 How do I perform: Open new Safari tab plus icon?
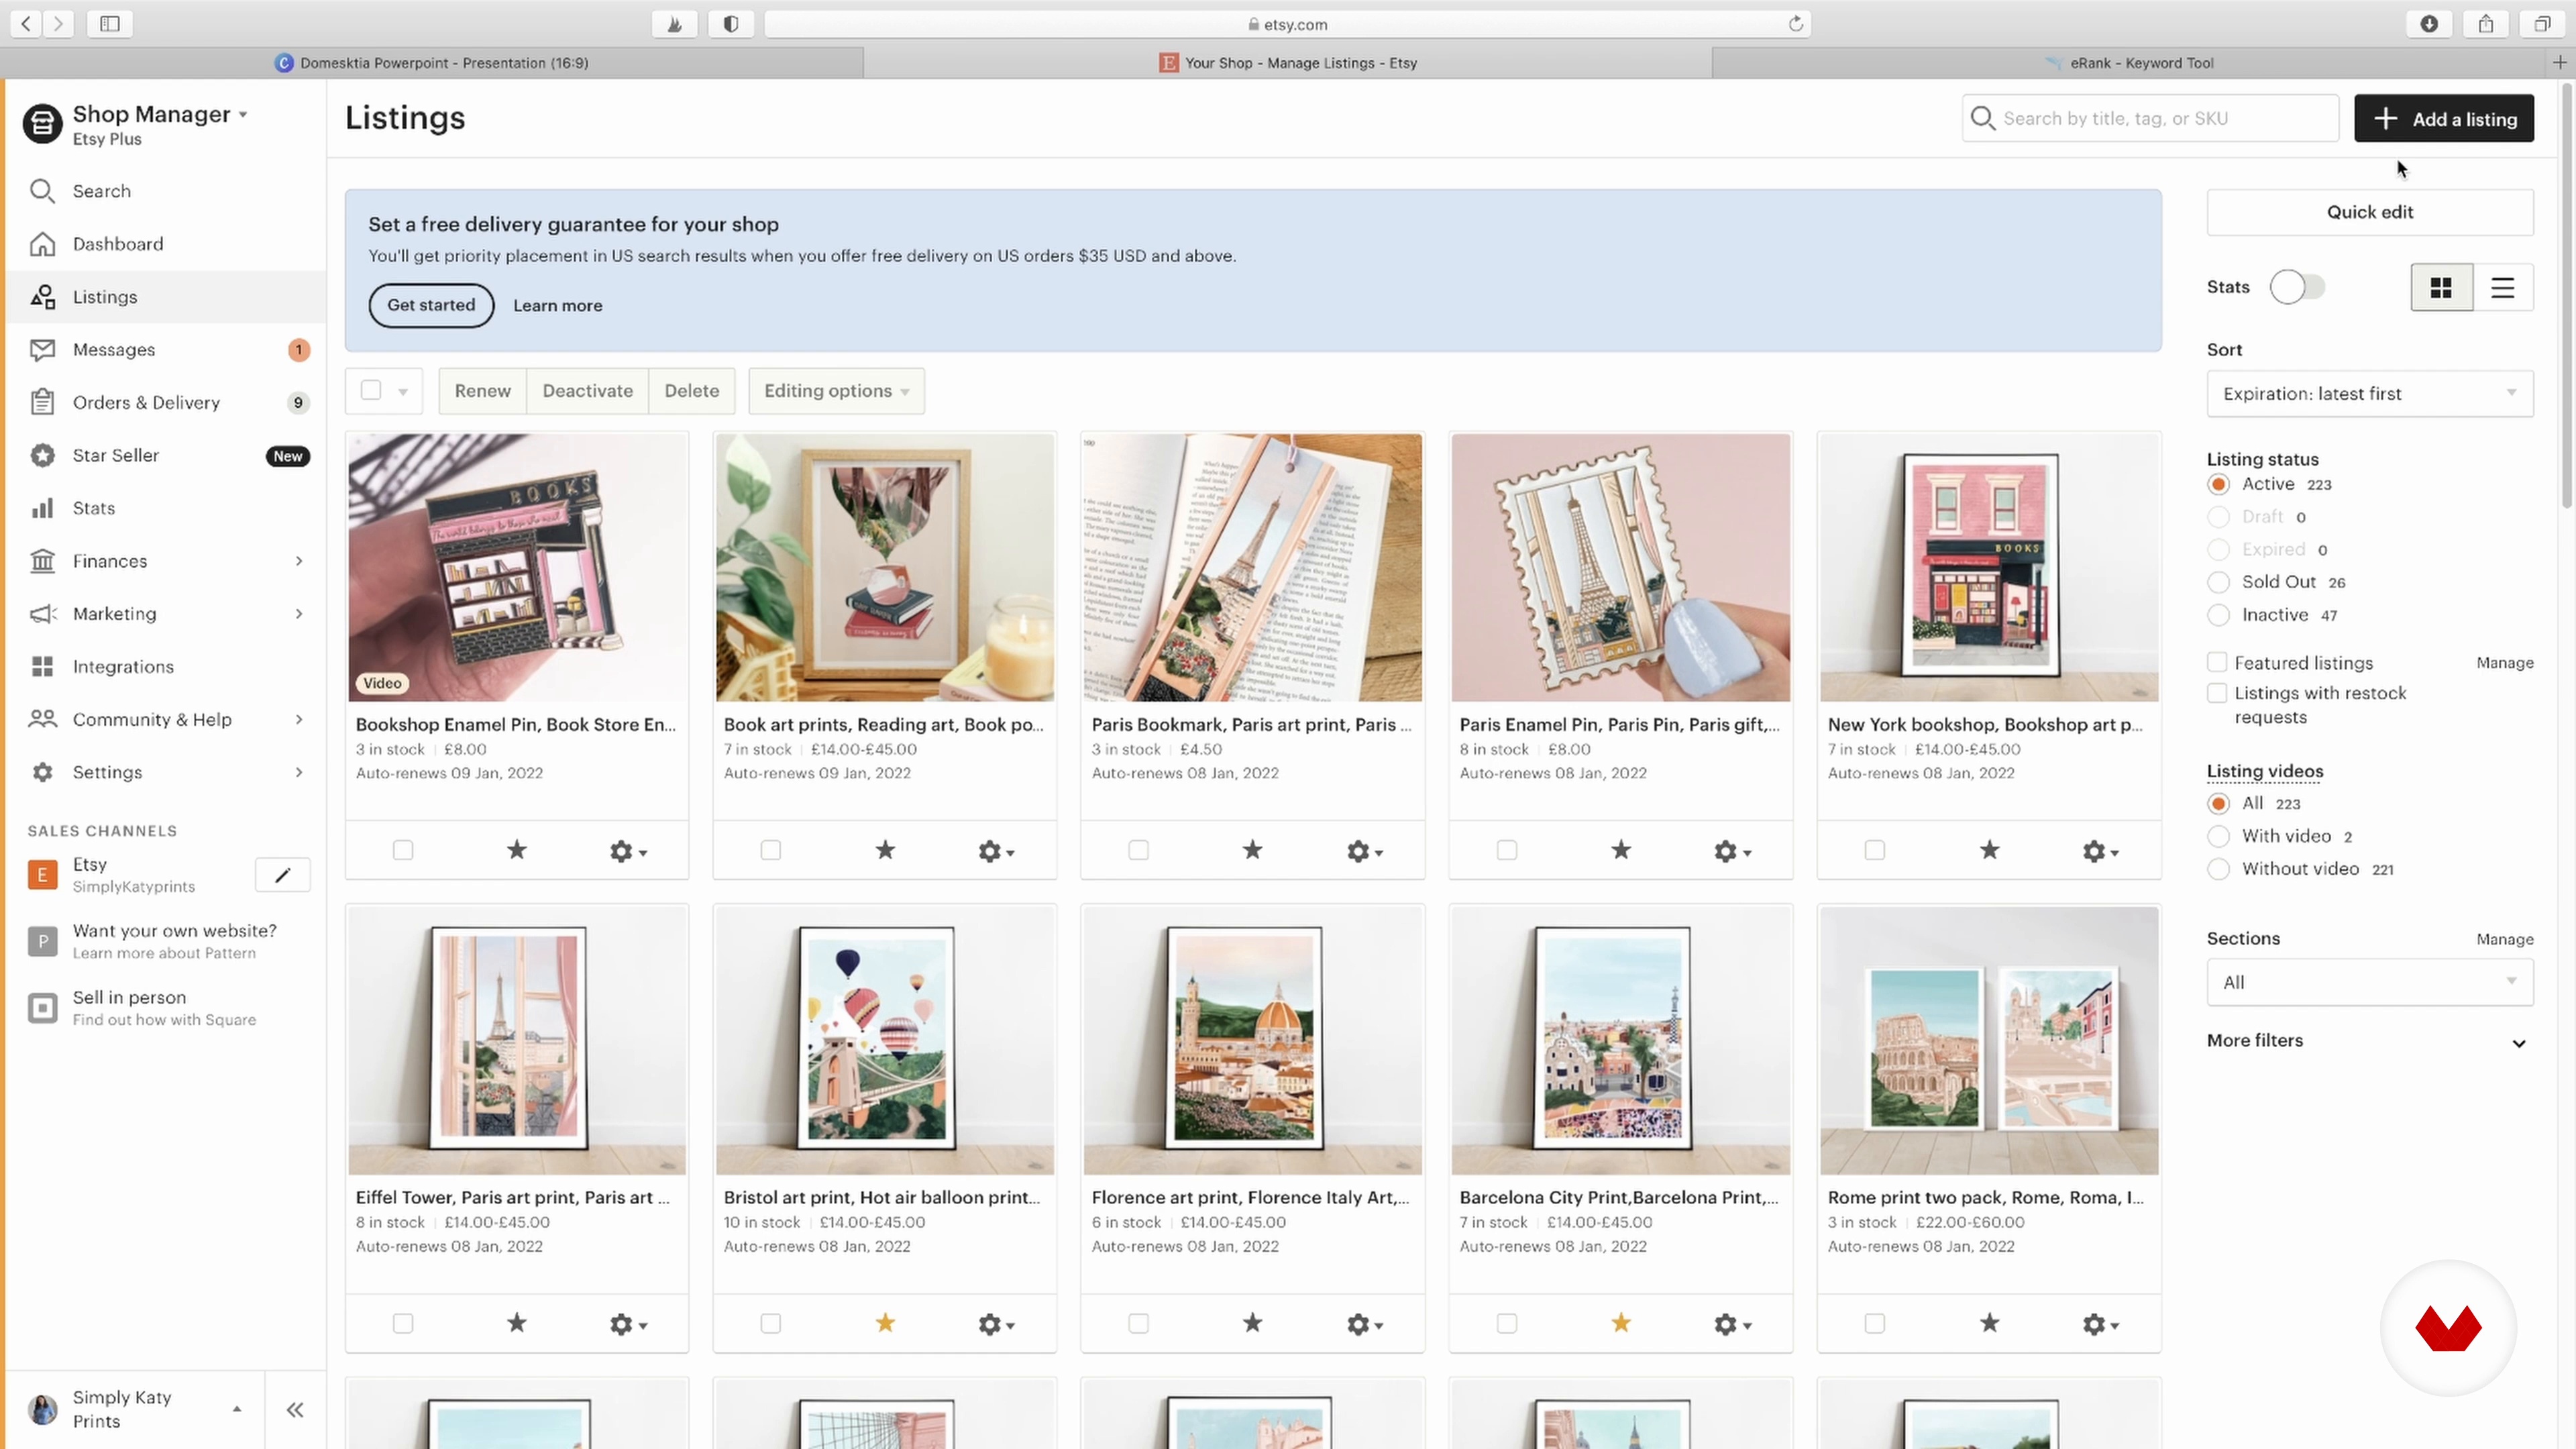click(2560, 62)
